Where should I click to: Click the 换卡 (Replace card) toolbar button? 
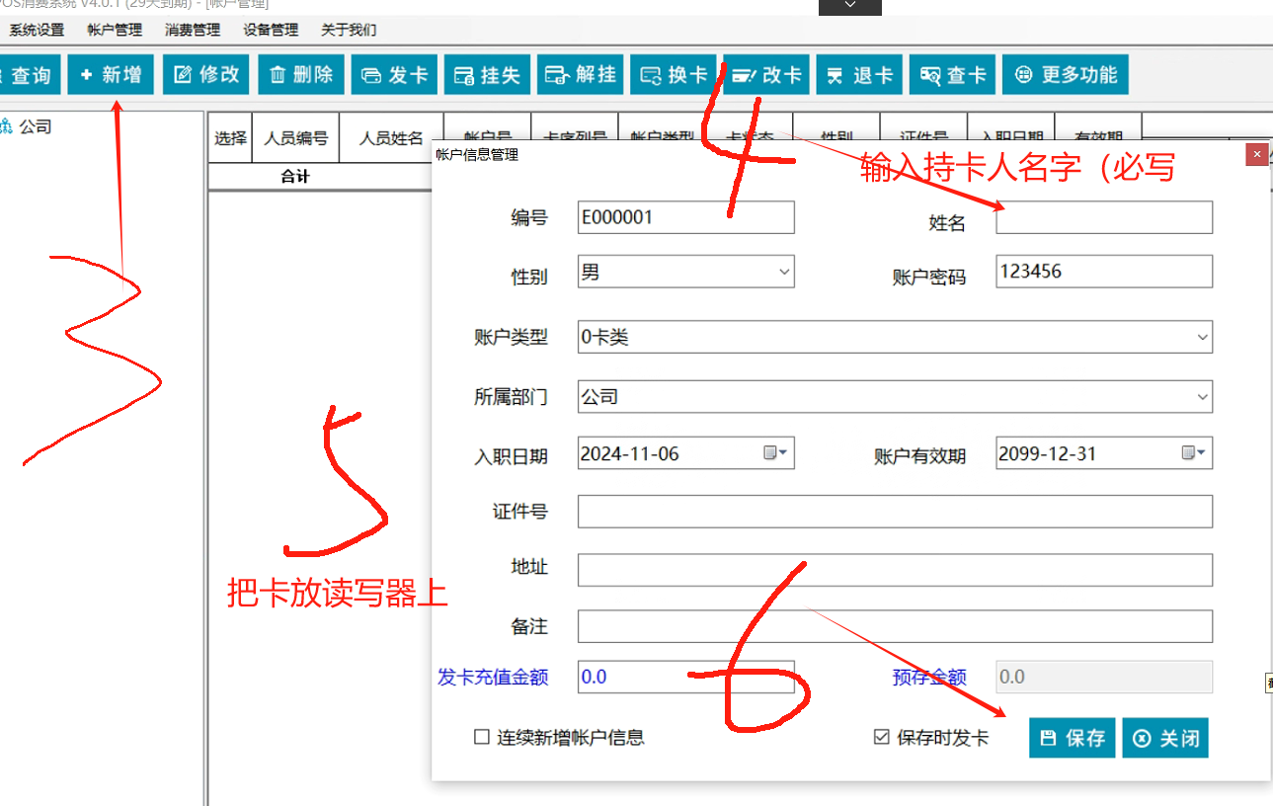pos(675,75)
